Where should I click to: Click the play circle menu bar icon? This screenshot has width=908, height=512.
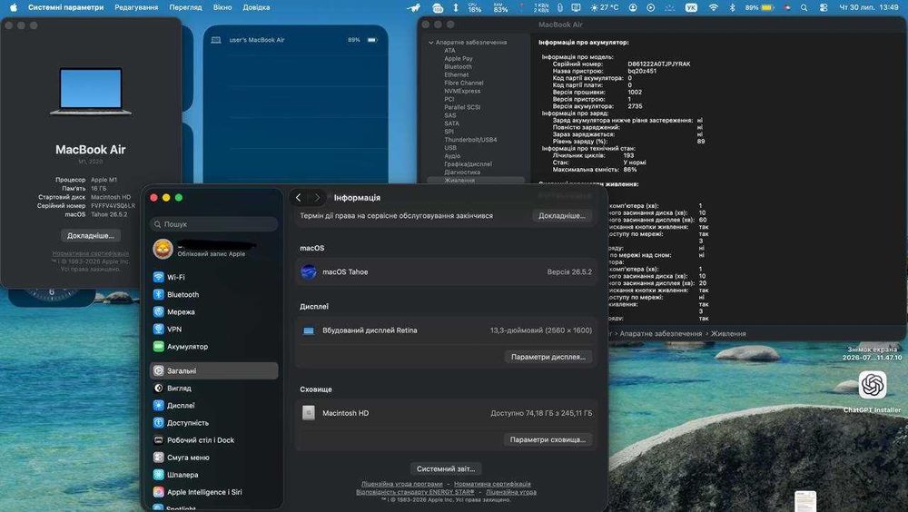[651, 7]
